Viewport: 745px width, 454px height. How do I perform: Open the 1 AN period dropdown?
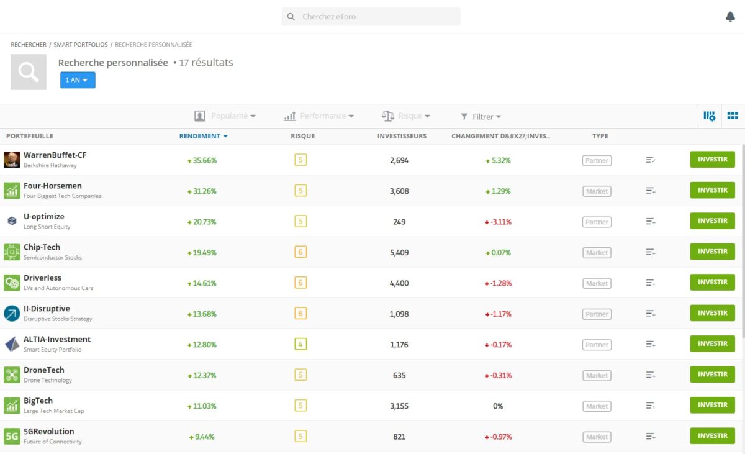click(78, 80)
